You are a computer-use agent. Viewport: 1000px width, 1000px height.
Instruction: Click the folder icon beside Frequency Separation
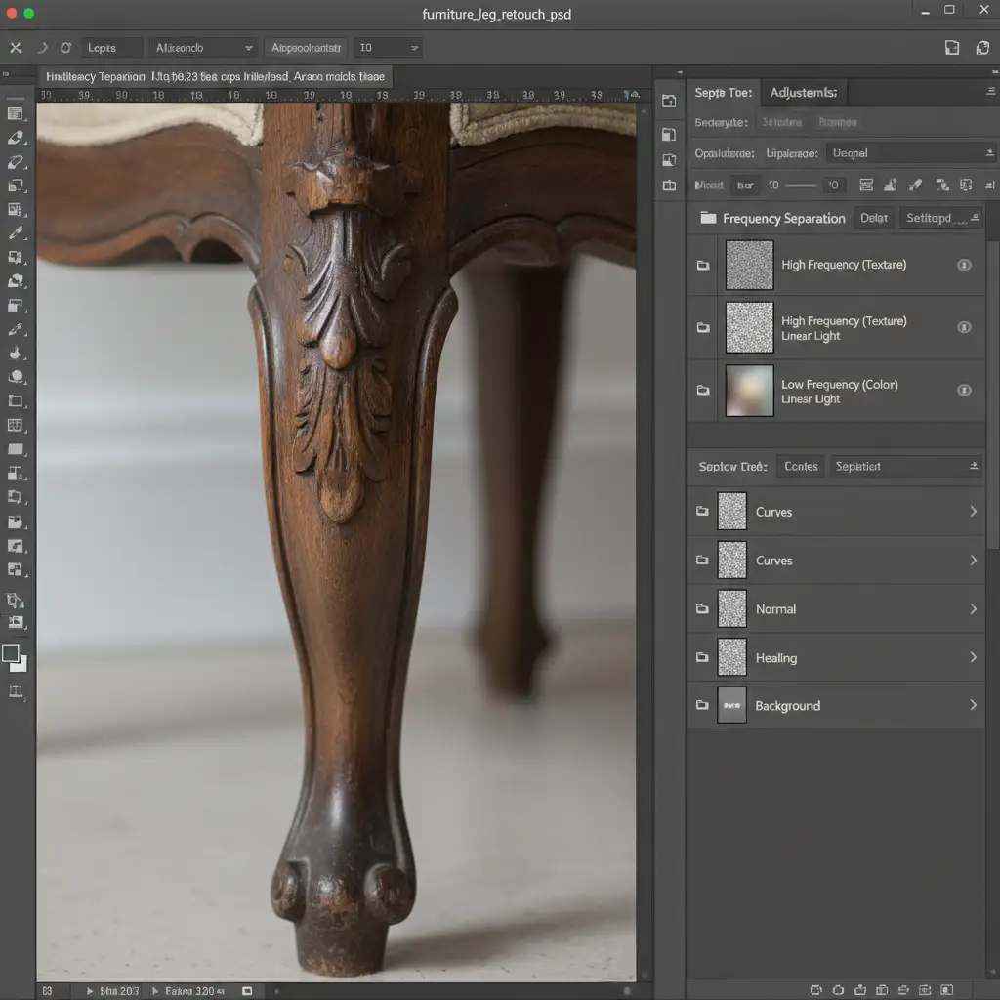[x=708, y=219]
